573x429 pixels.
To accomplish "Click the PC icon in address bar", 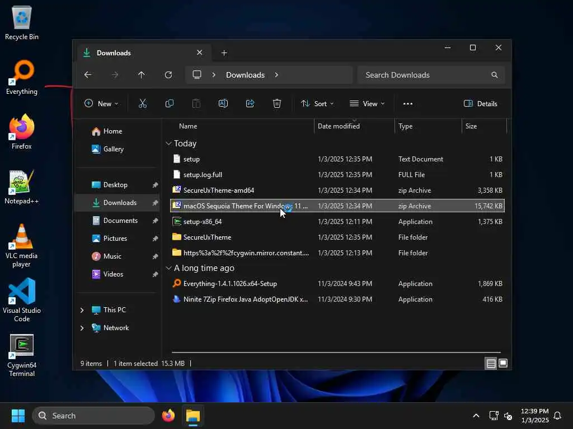I will [197, 75].
